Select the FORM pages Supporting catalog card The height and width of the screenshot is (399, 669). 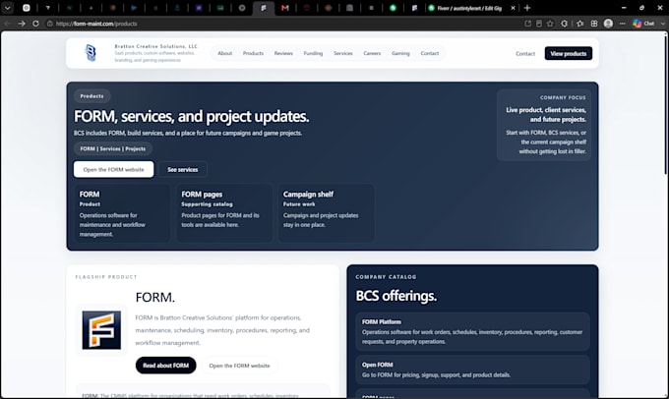[x=224, y=213]
